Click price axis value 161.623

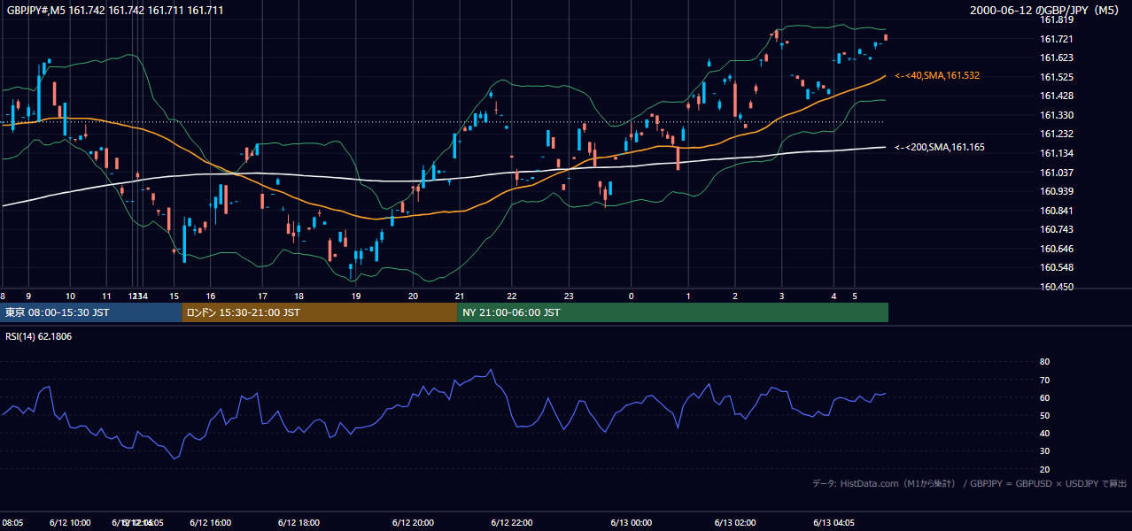(1056, 58)
